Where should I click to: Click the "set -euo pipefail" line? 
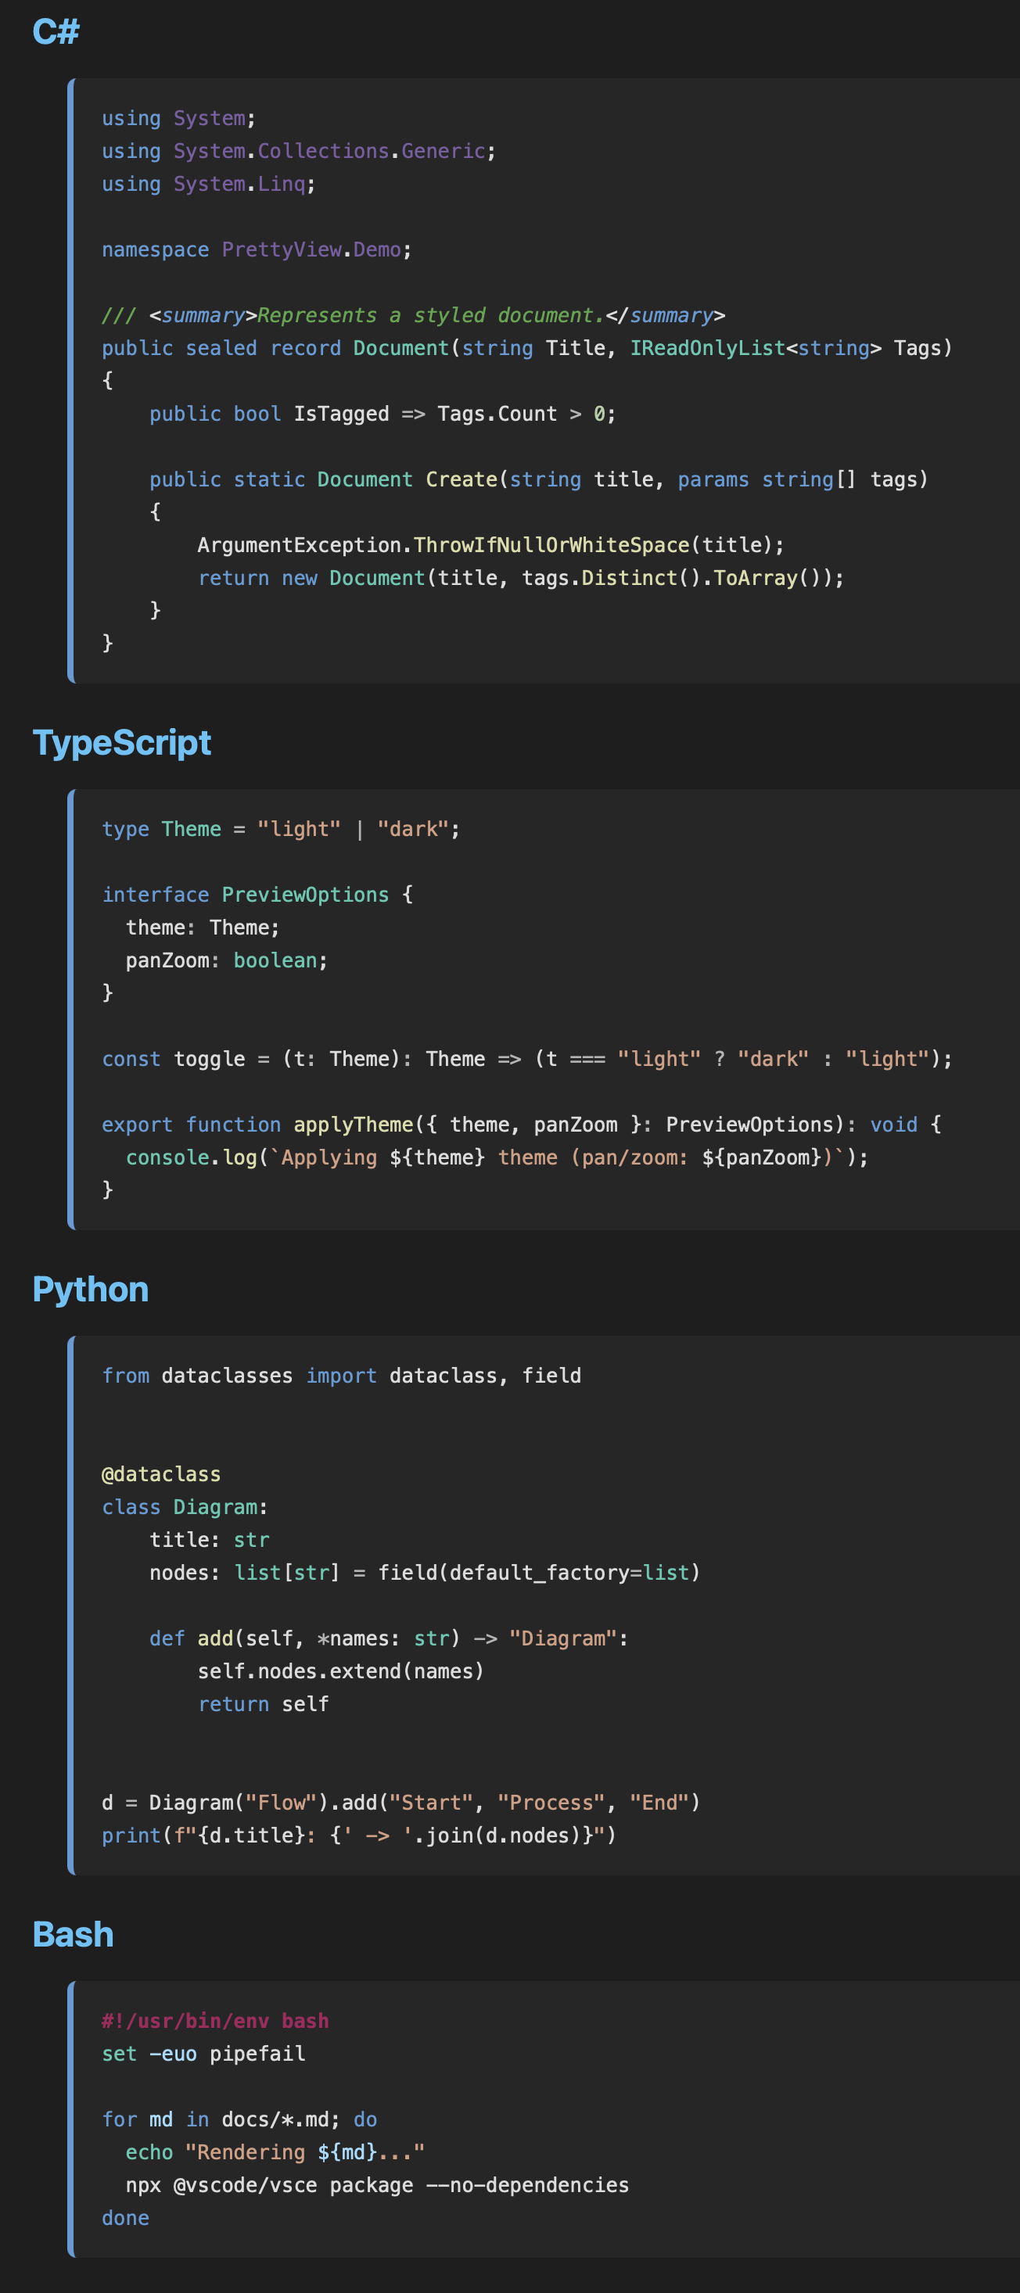(203, 2054)
